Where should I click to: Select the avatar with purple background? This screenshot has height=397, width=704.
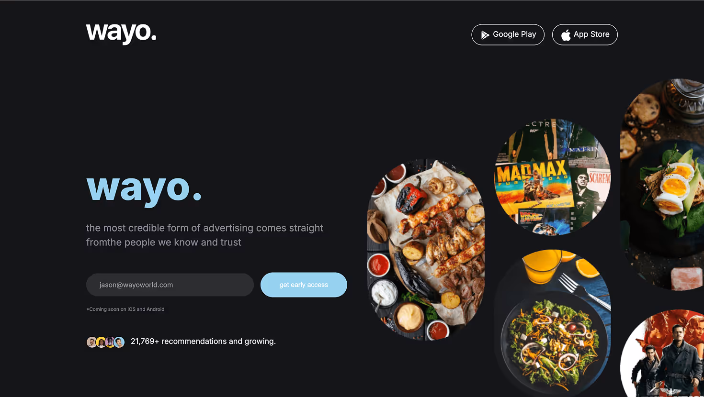click(x=110, y=342)
